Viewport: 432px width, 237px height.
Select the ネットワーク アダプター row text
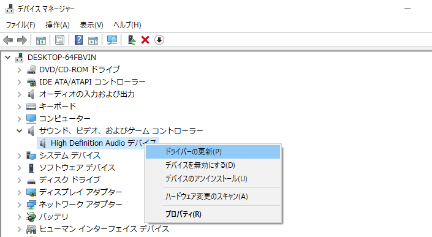tap(80, 205)
